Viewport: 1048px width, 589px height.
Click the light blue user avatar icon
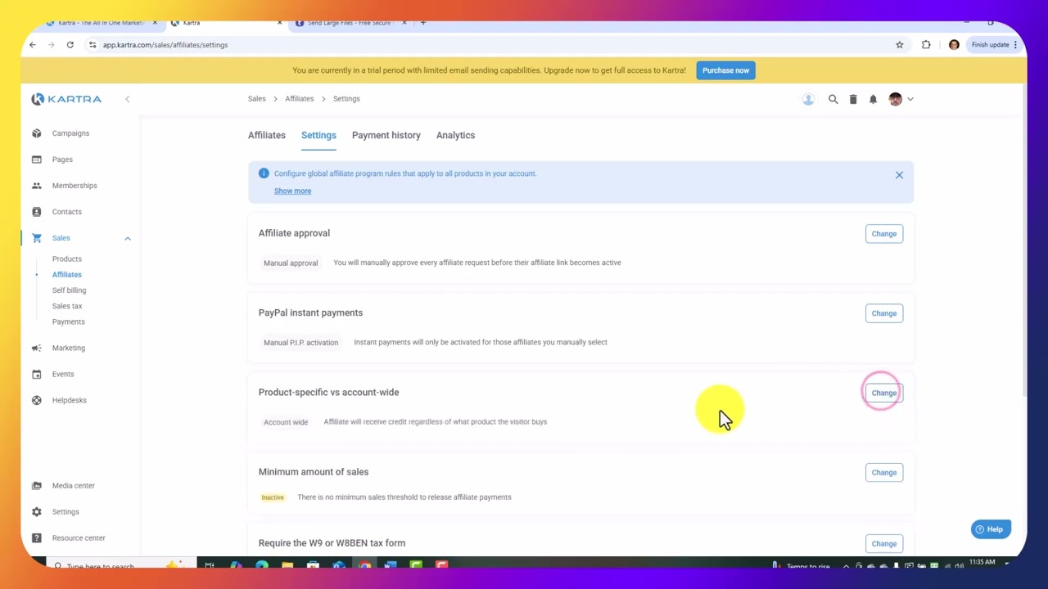[808, 99]
